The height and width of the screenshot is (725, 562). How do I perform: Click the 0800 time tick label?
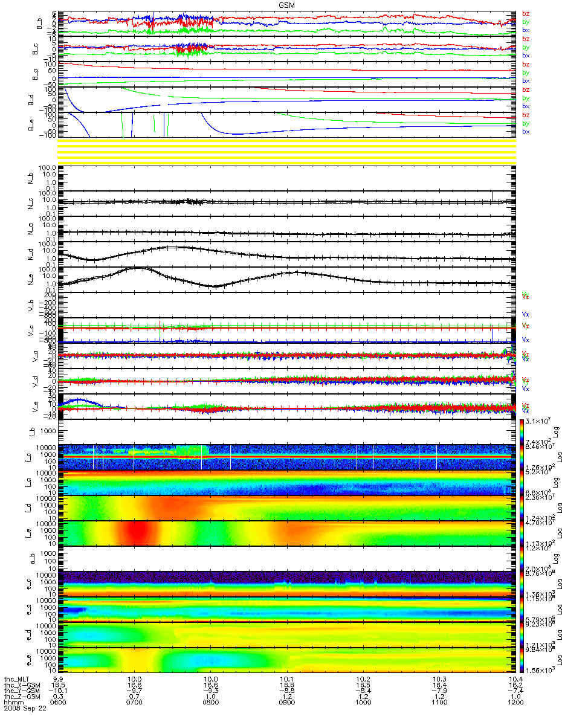tap(211, 701)
